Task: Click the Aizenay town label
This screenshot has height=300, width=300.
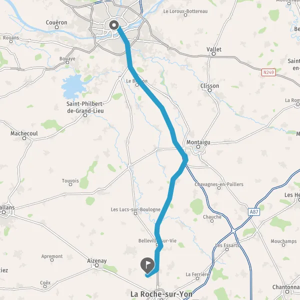Action: coord(97,260)
